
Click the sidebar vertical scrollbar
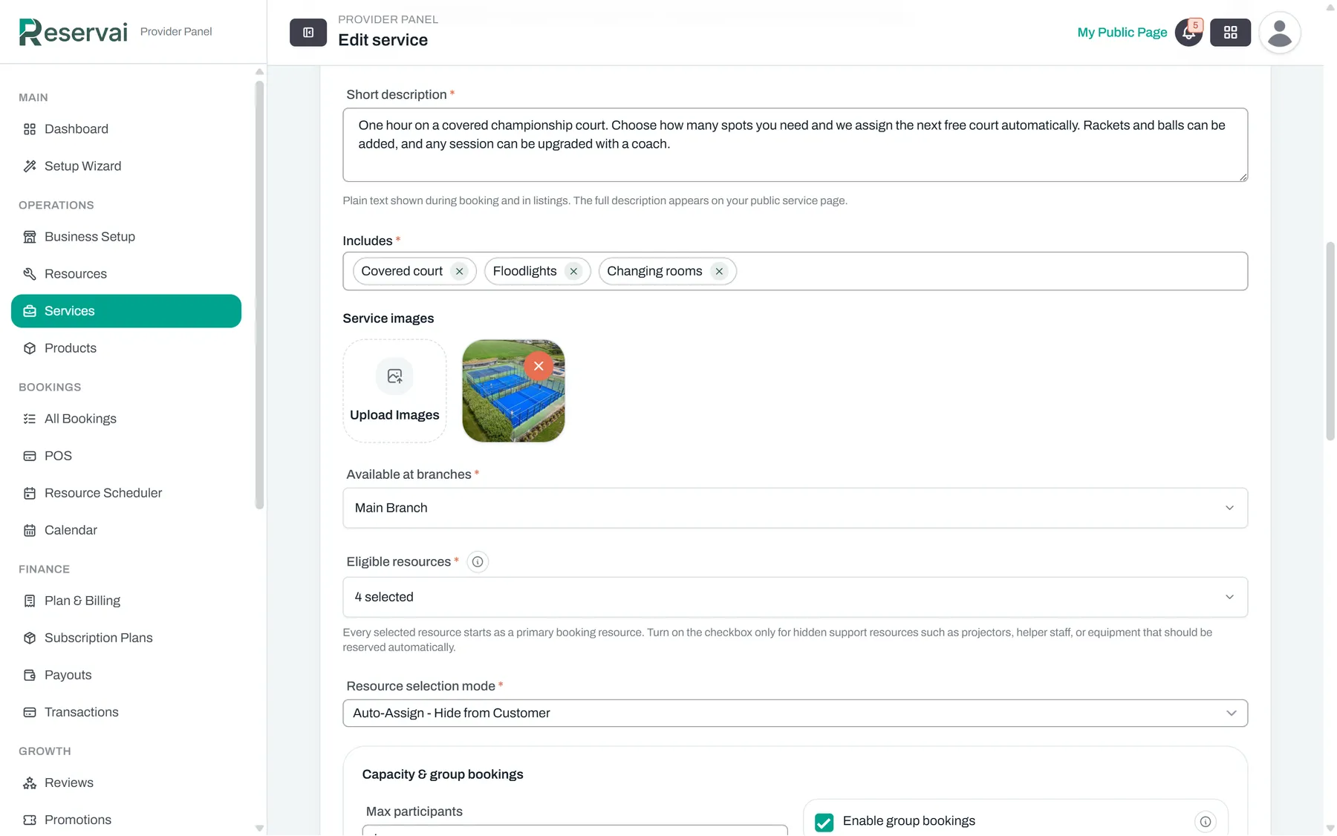point(259,295)
